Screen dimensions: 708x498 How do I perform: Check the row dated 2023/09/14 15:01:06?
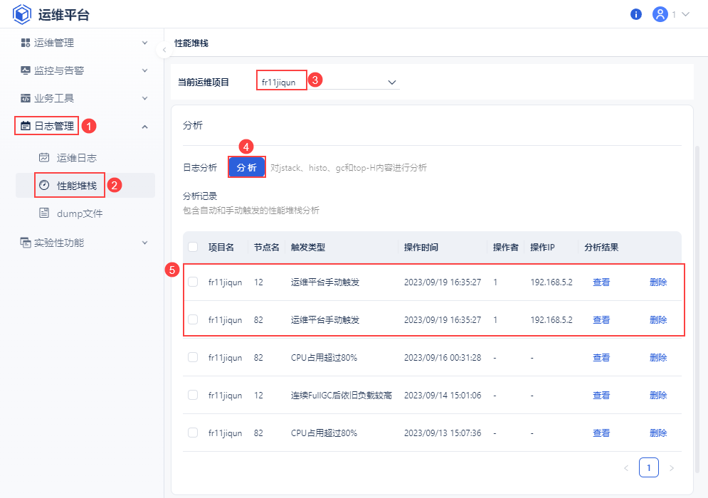193,395
